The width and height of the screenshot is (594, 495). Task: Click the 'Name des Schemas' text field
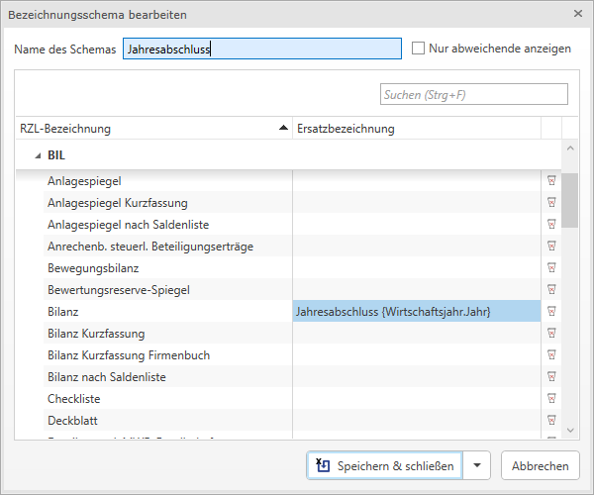coord(261,49)
